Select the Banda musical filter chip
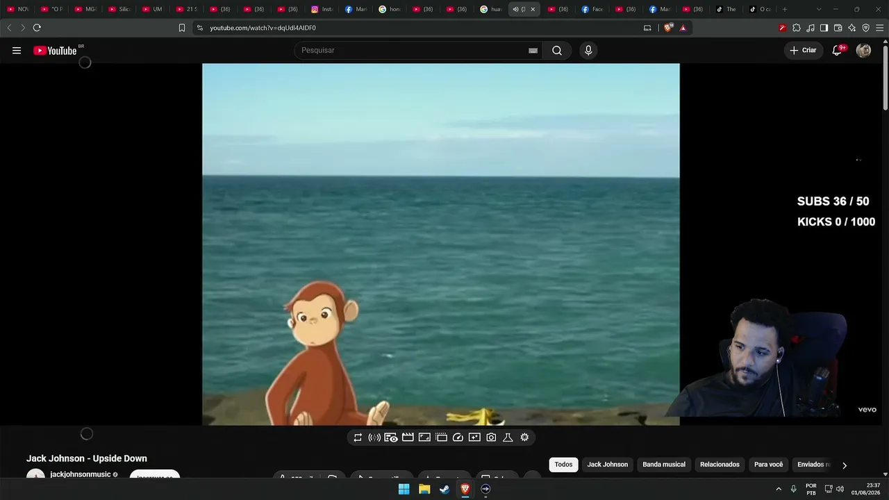 (664, 465)
